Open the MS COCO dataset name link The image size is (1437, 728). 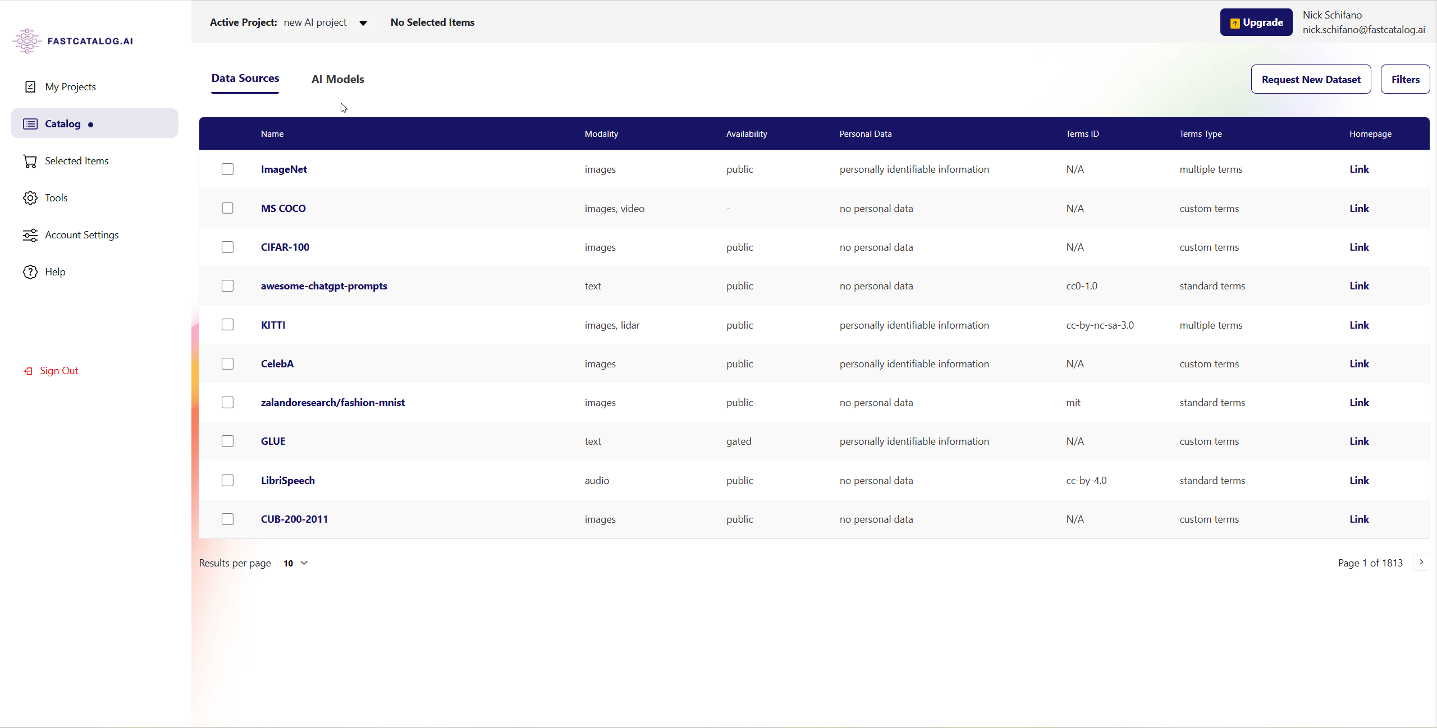(283, 208)
